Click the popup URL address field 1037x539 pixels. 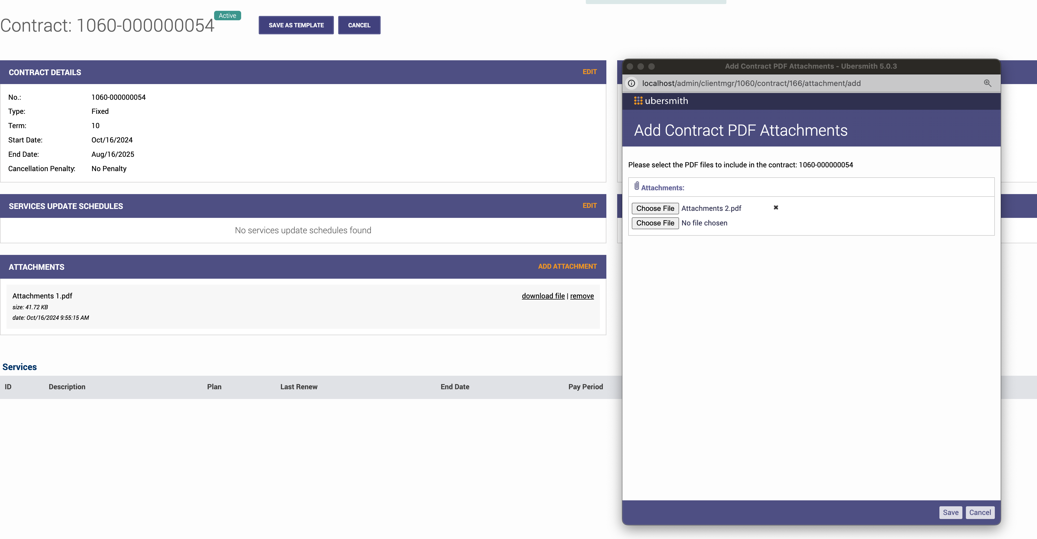click(x=751, y=83)
